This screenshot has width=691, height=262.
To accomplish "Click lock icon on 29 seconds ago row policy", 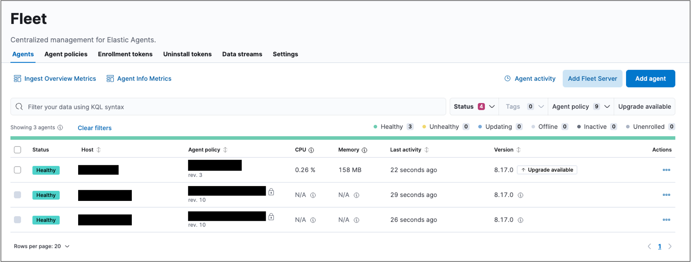I will [271, 192].
